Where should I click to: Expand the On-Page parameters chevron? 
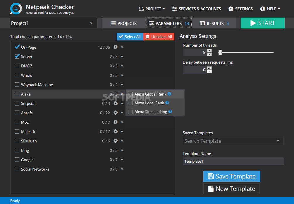point(122,47)
